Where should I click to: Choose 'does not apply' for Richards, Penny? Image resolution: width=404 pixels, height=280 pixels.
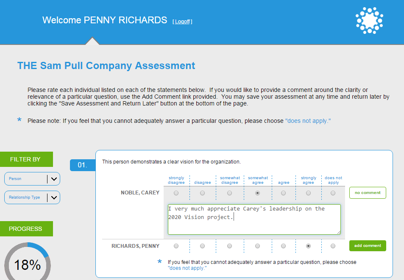tap(333, 246)
